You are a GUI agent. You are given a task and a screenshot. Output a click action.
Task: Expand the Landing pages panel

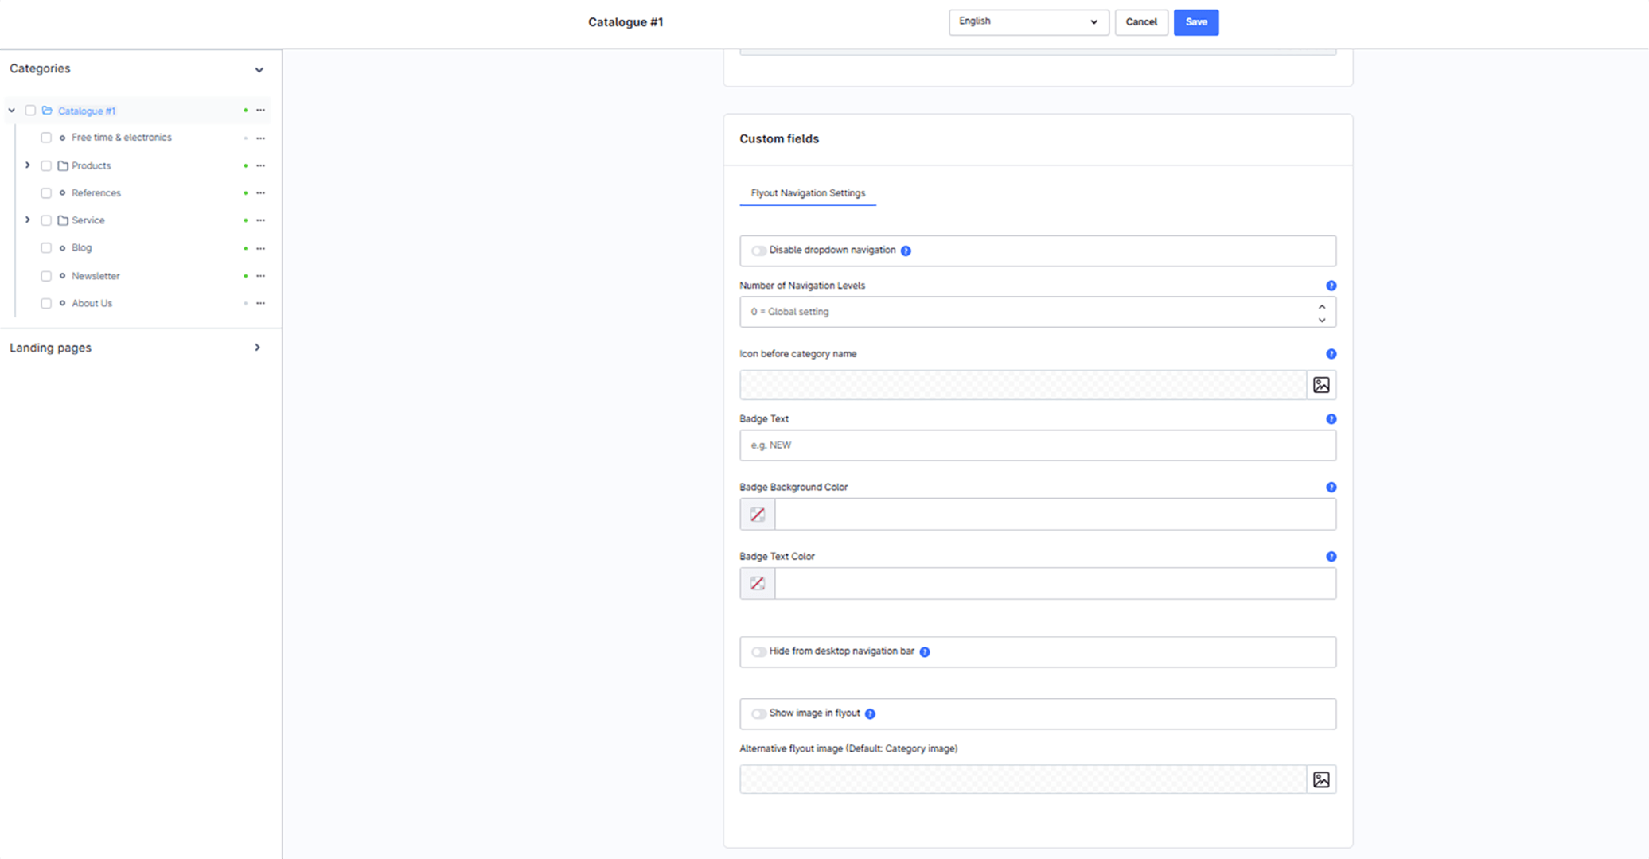pos(257,348)
